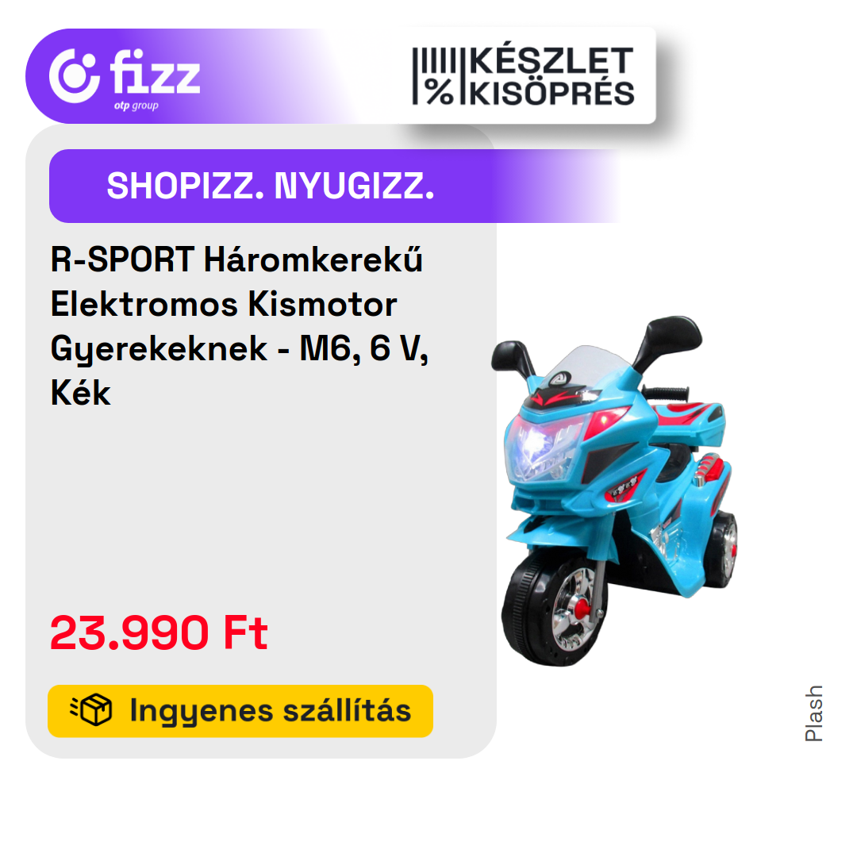Open the blue kids motorcycle product image
The height and width of the screenshot is (857, 857).
pos(615,490)
